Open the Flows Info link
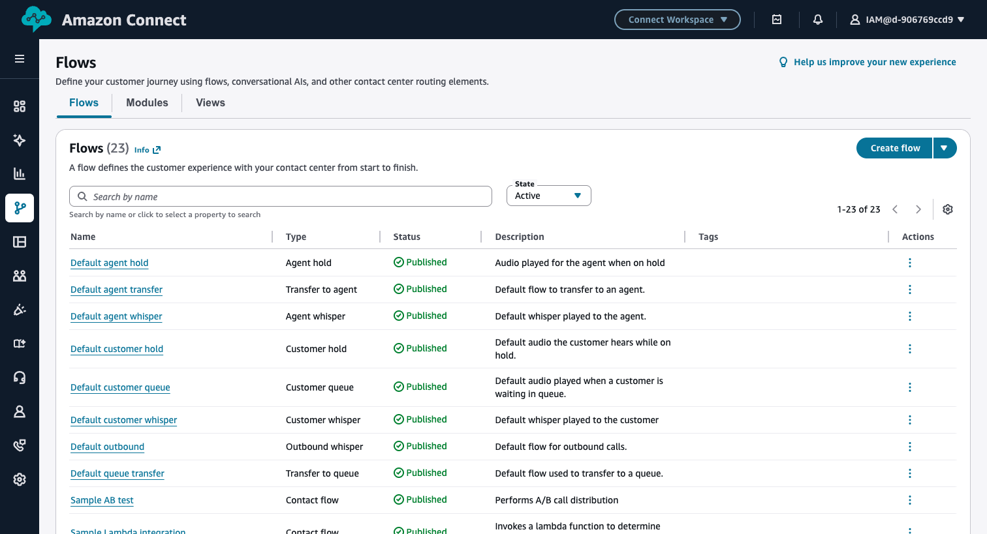This screenshot has width=987, height=534. point(147,150)
